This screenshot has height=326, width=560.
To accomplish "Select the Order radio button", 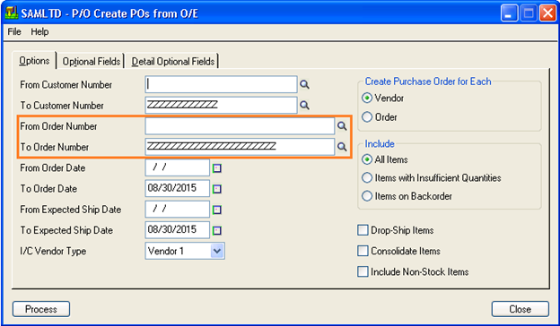I will [x=367, y=116].
